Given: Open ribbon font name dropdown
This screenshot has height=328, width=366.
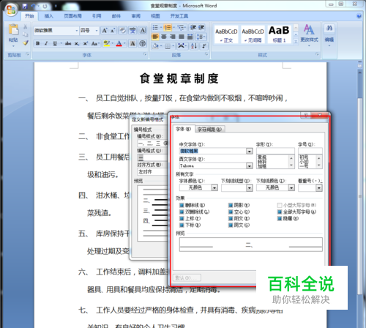Looking at the screenshot, I should tap(76, 31).
